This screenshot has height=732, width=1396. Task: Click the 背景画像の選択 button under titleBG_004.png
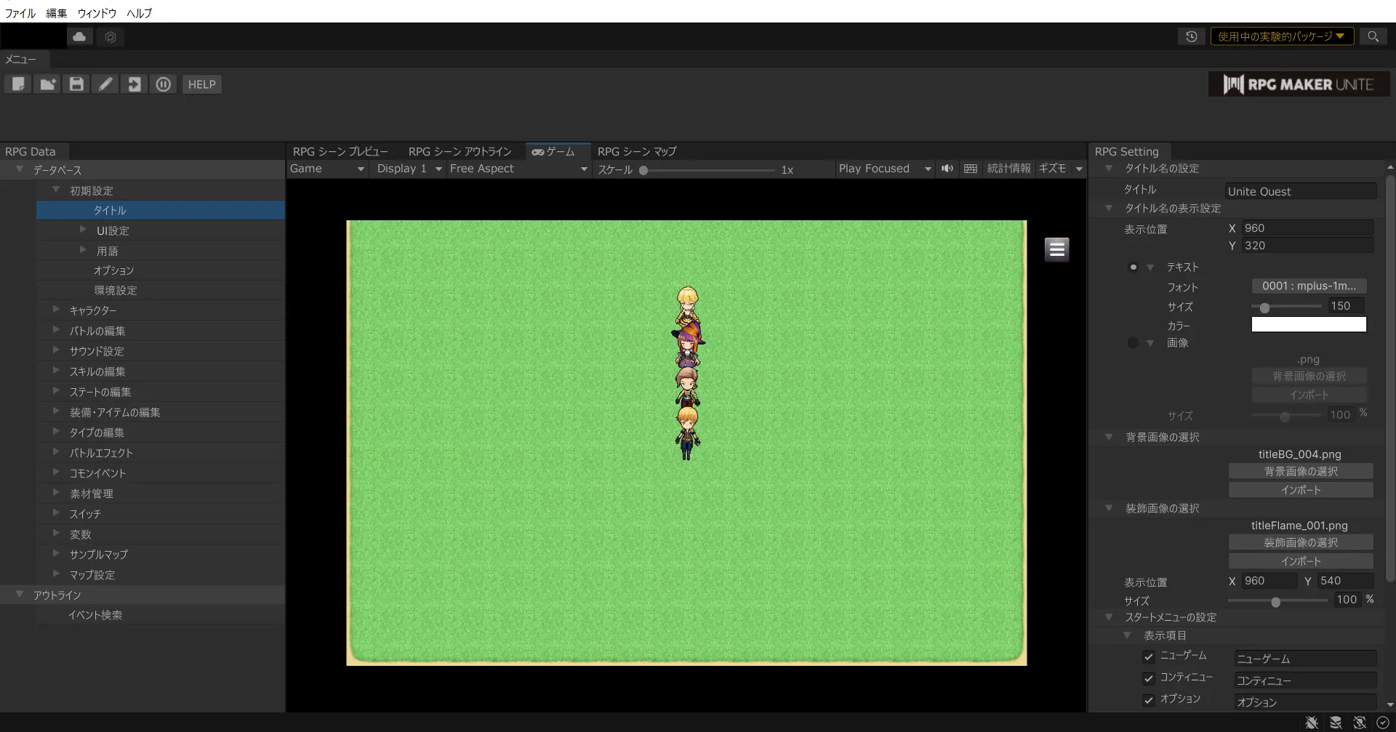(1300, 471)
